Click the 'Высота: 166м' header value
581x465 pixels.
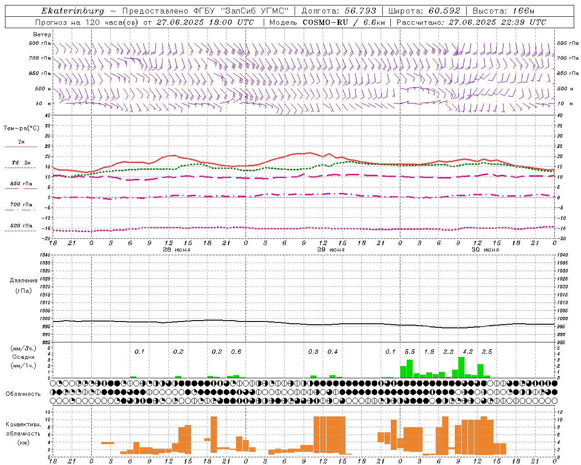pos(504,11)
